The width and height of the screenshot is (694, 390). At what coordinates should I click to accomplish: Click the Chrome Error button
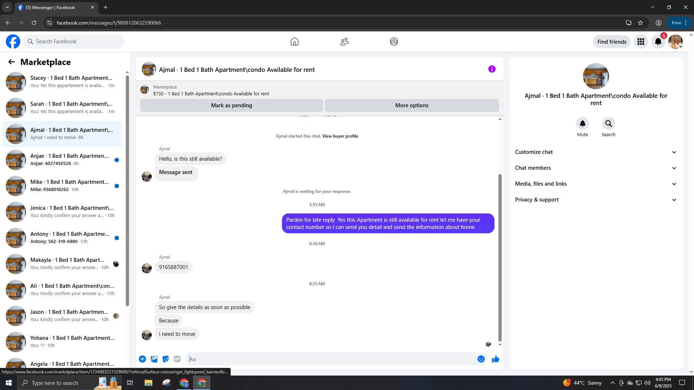coord(679,23)
